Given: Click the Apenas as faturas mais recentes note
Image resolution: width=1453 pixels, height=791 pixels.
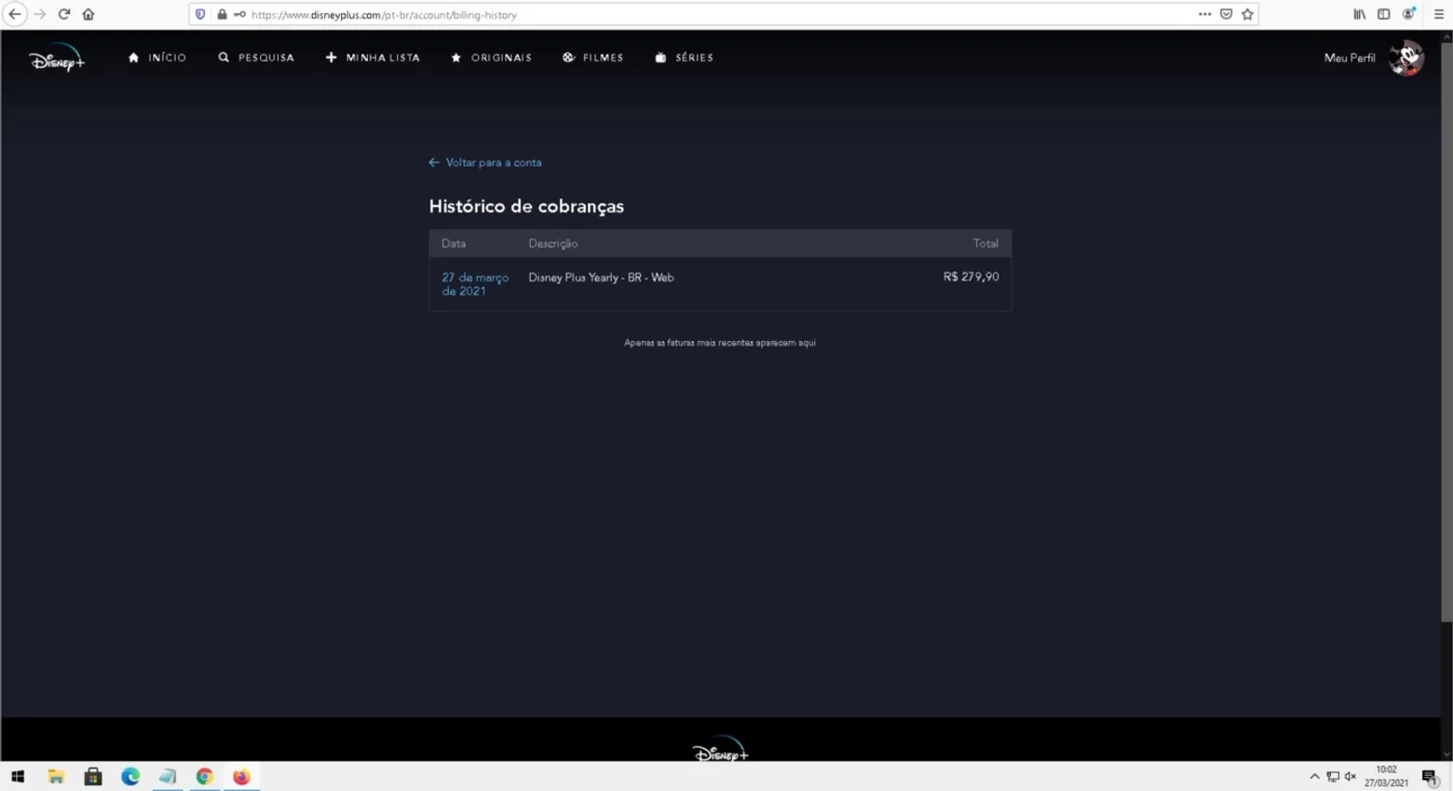Looking at the screenshot, I should [720, 343].
